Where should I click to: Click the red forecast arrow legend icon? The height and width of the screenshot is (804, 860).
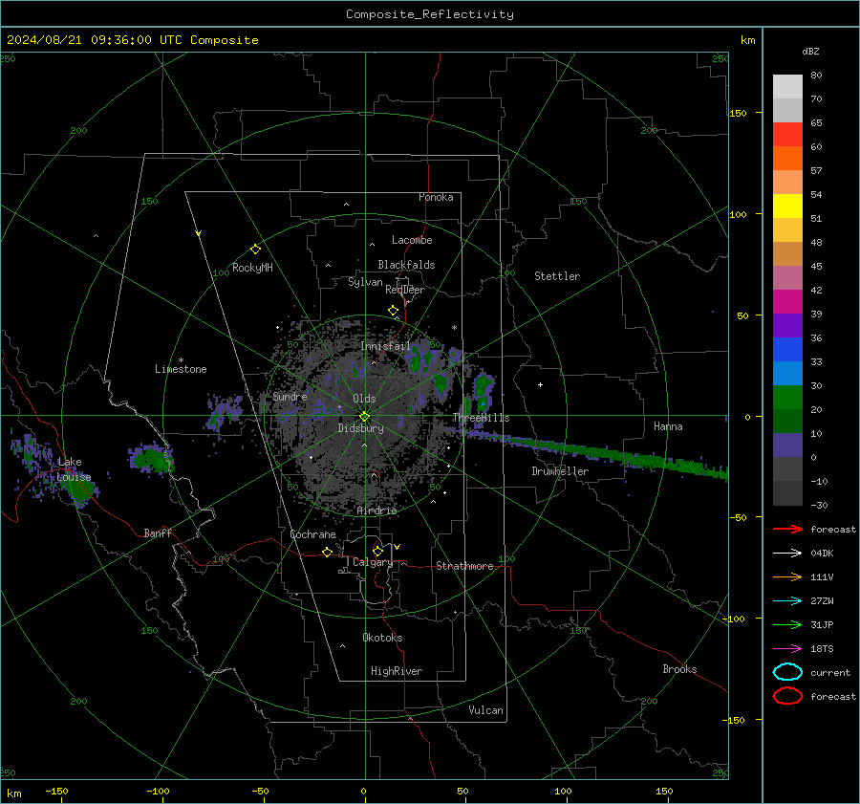click(788, 529)
